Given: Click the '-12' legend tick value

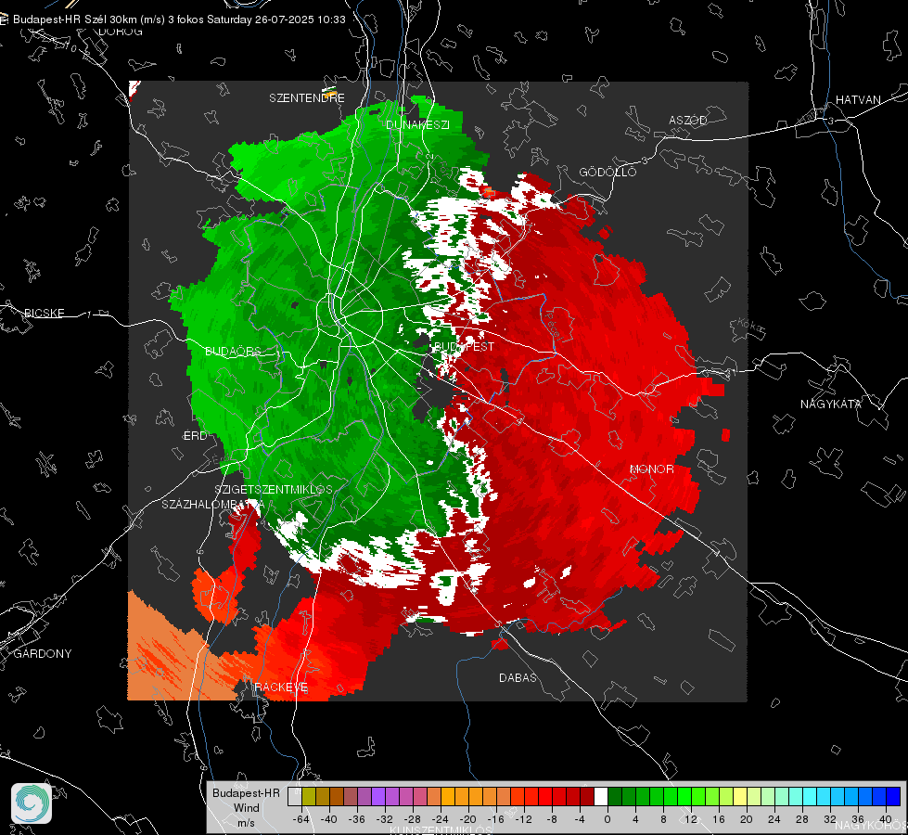Looking at the screenshot, I should click(523, 819).
